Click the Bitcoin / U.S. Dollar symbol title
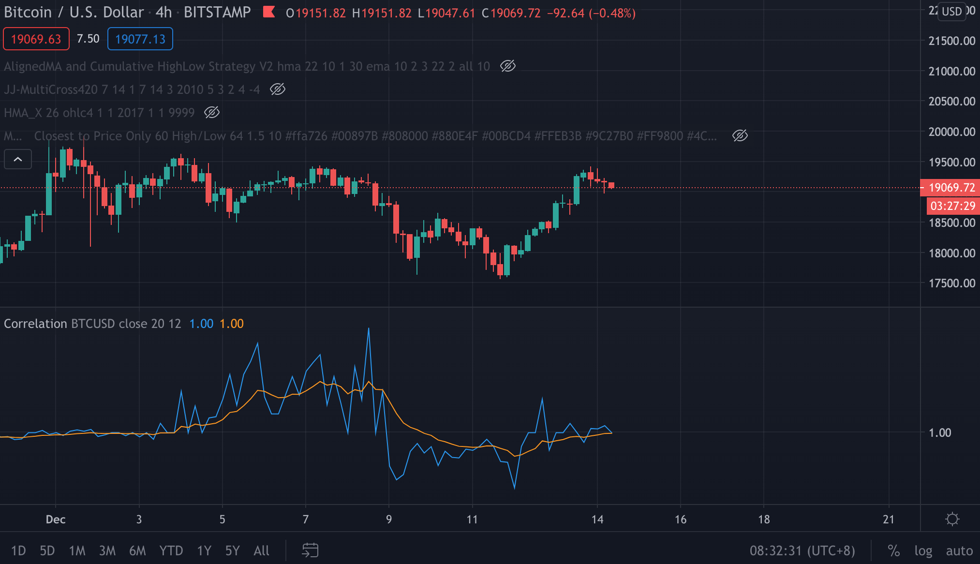 point(74,12)
